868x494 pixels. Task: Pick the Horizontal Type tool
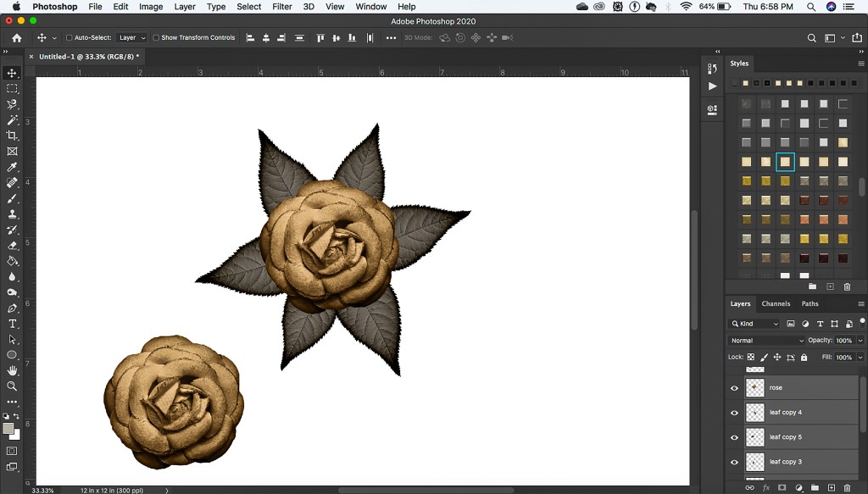tap(12, 324)
